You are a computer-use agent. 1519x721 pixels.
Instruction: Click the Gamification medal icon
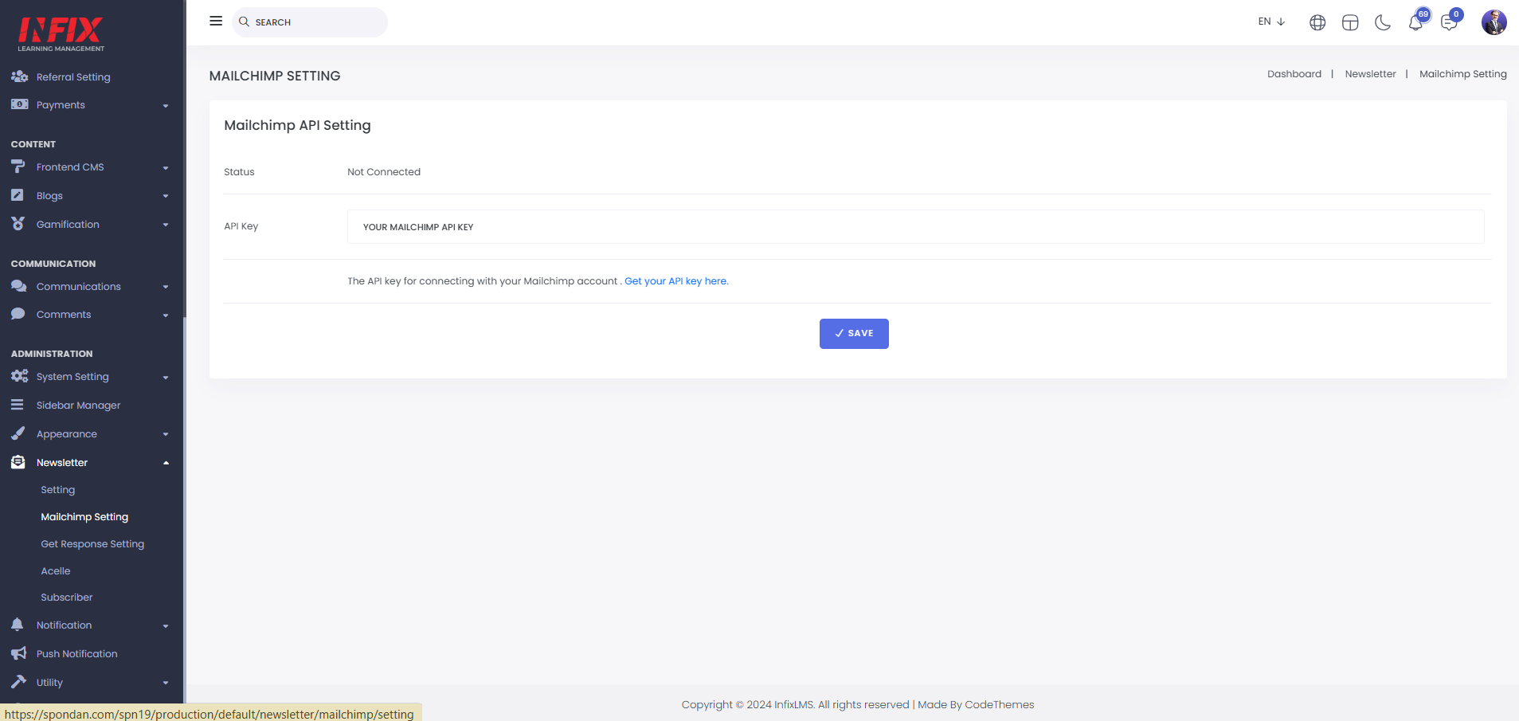tap(18, 224)
